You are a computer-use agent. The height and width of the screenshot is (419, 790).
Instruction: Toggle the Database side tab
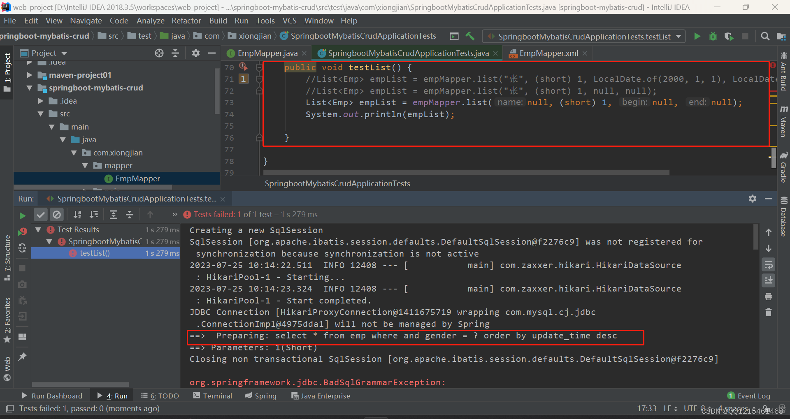click(x=783, y=217)
